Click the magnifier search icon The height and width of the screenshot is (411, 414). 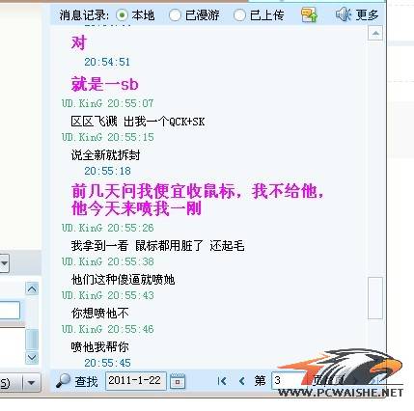[63, 381]
